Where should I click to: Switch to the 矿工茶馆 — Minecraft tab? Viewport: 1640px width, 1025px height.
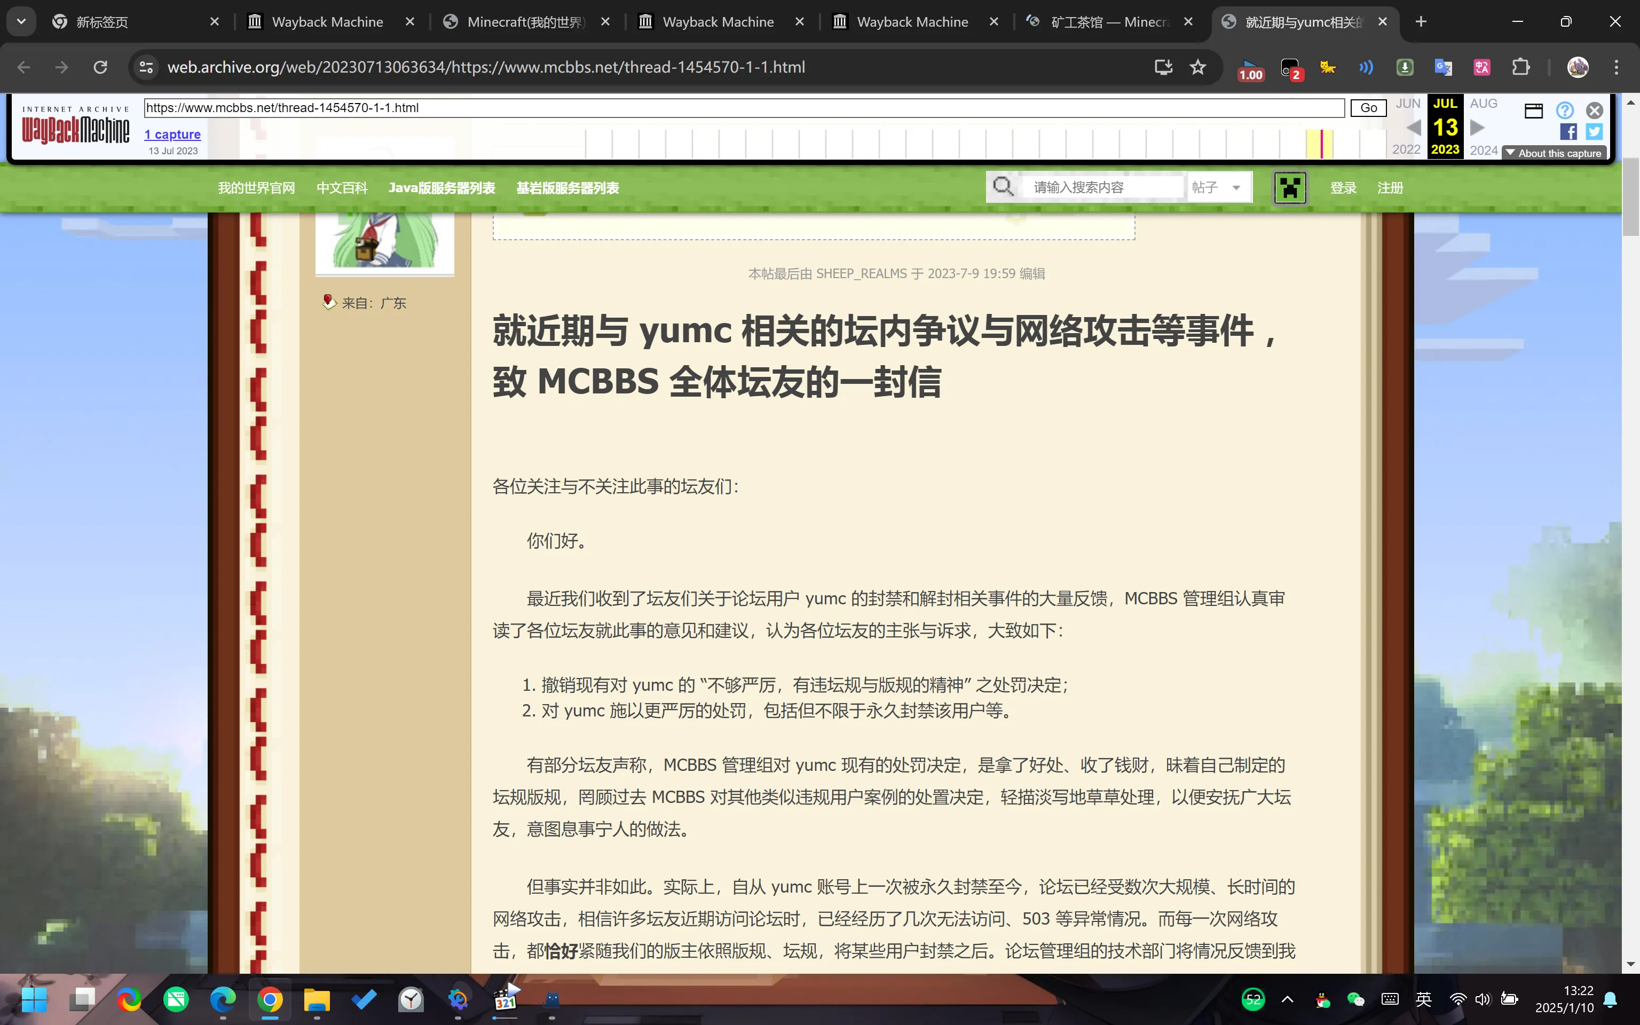(1109, 22)
